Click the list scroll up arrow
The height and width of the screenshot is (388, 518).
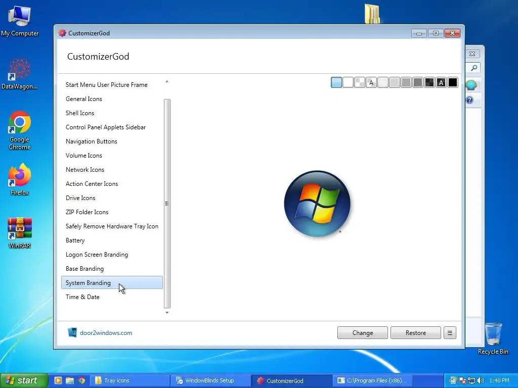click(x=167, y=81)
